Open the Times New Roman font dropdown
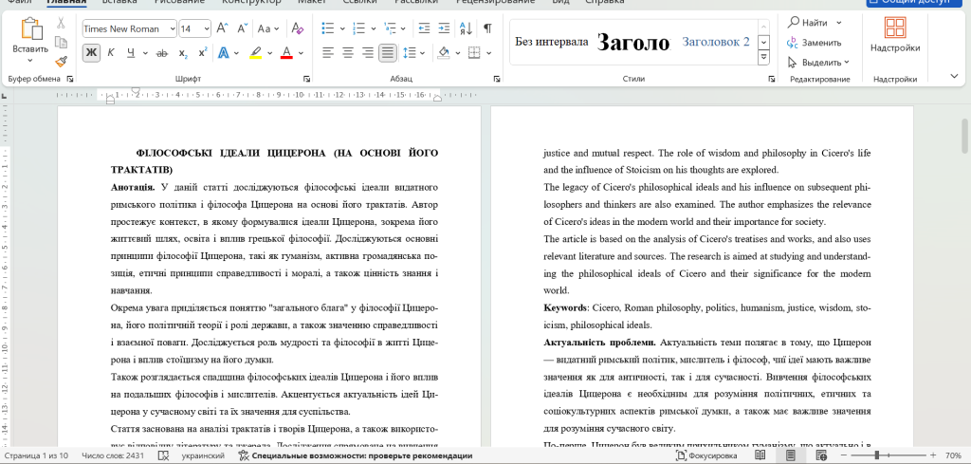971x464 pixels. click(173, 28)
